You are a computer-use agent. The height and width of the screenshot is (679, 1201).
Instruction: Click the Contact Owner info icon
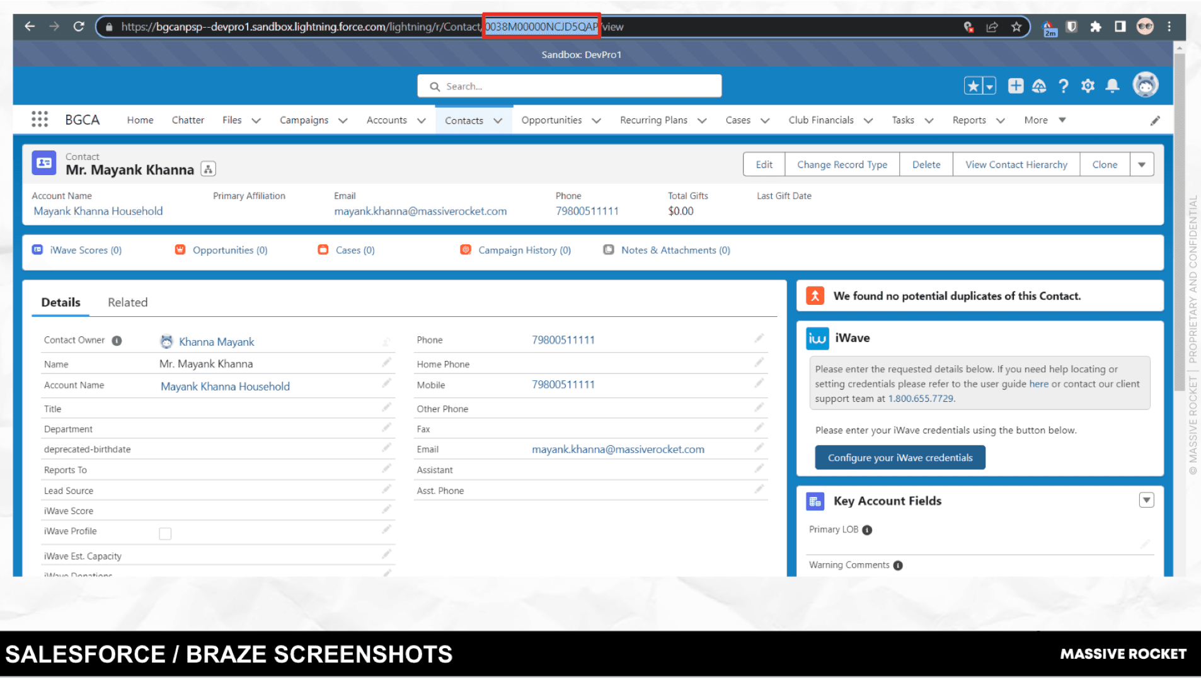[x=117, y=341]
